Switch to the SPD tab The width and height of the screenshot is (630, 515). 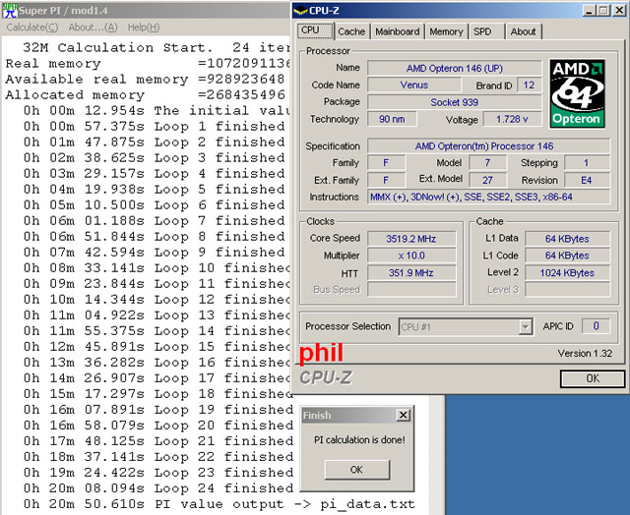[x=486, y=31]
